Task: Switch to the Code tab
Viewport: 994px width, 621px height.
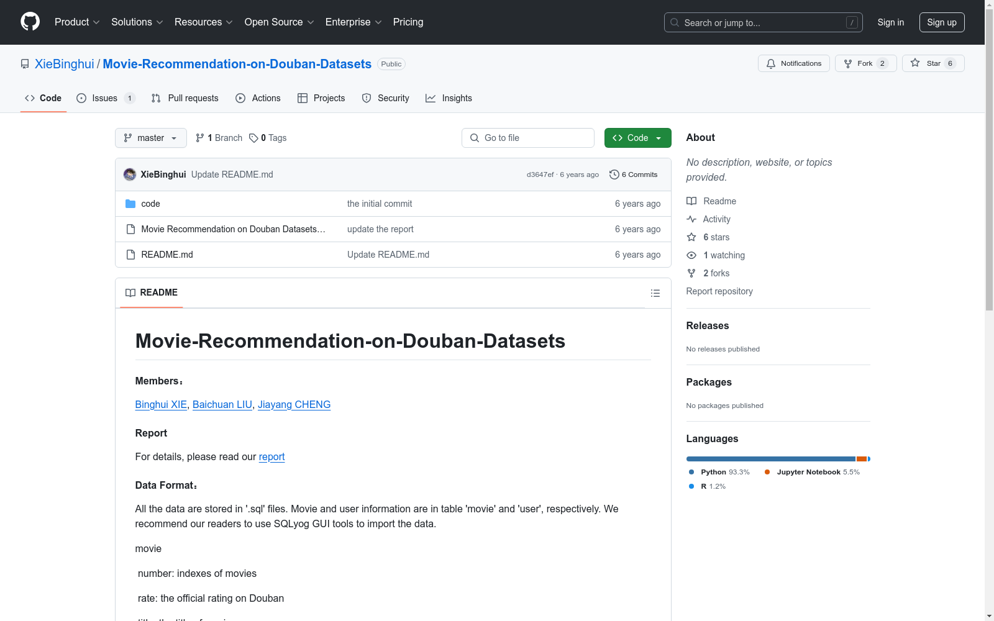Action: [43, 98]
